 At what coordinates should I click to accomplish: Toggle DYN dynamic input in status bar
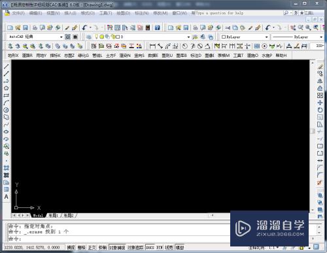pyautogui.click(x=160, y=248)
